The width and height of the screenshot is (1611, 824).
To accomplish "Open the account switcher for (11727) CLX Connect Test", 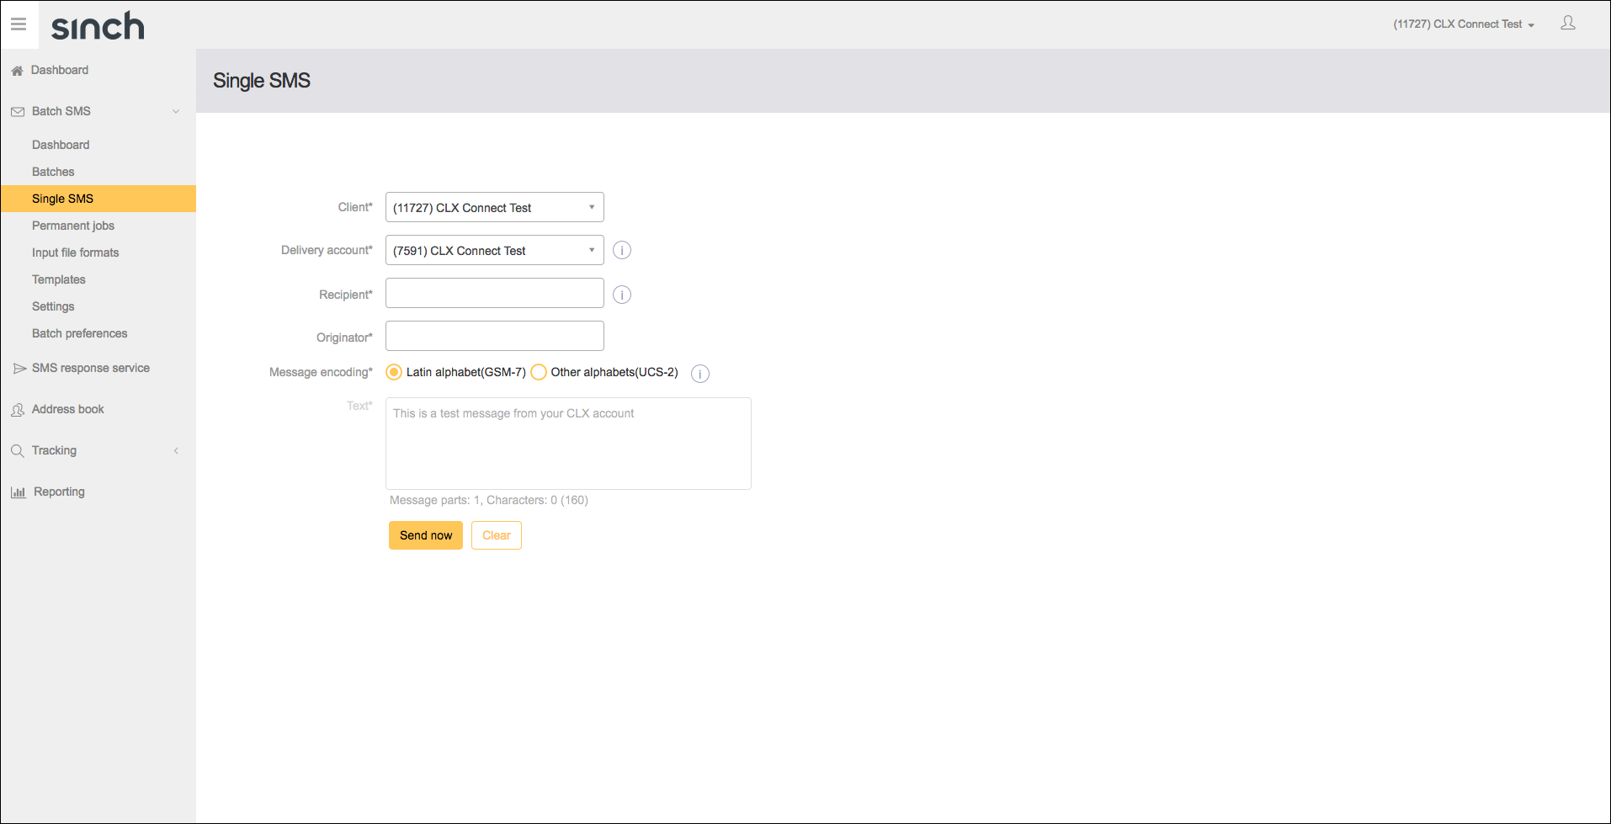I will [1465, 24].
